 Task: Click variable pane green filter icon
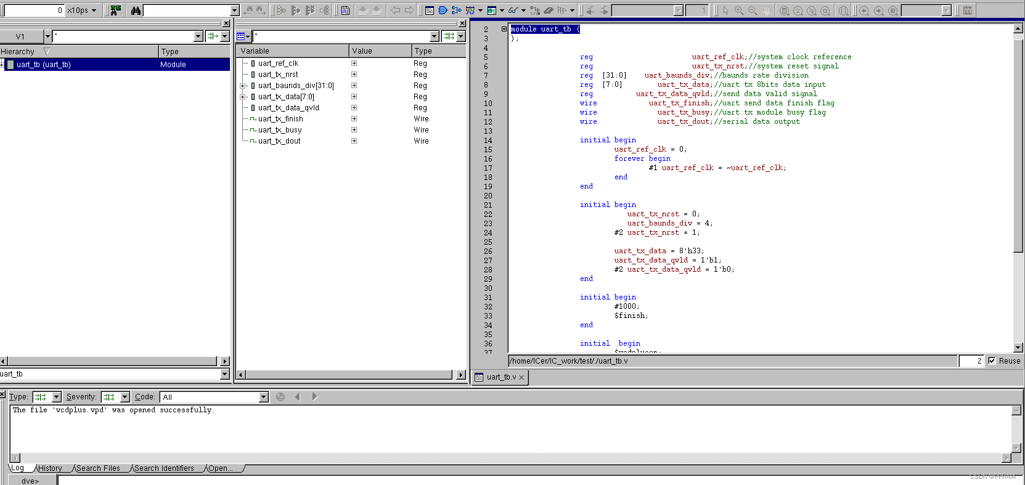(x=449, y=36)
